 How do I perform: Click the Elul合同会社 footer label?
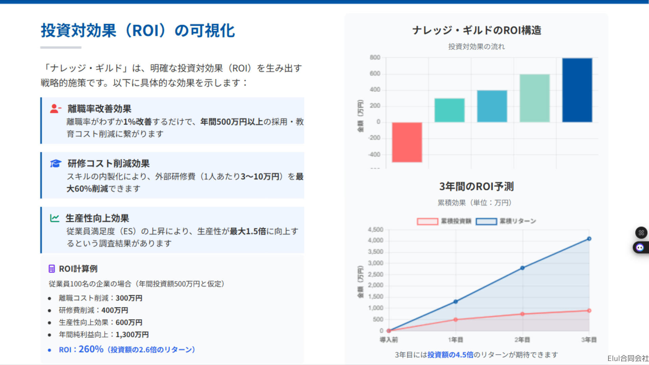point(628,358)
